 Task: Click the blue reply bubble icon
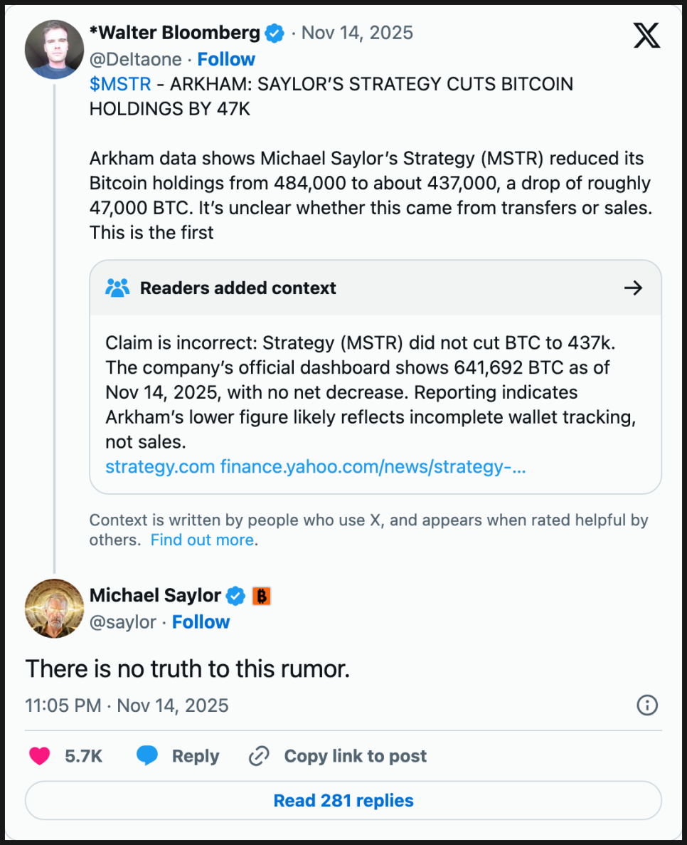pos(147,756)
